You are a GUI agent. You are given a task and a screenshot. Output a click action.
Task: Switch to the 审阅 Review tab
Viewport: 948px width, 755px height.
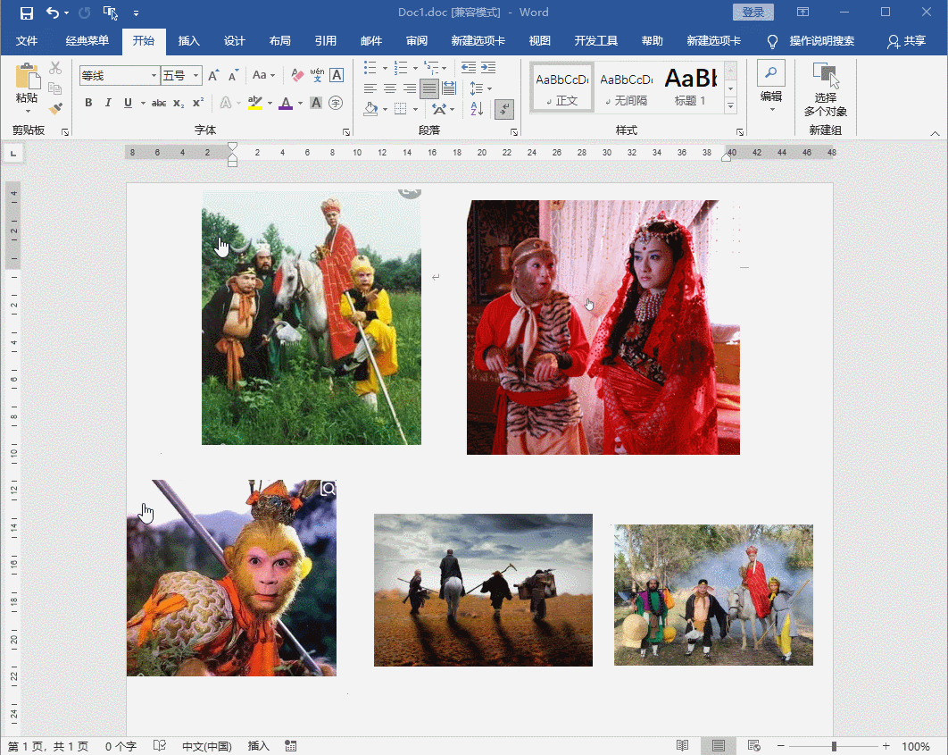tap(417, 40)
